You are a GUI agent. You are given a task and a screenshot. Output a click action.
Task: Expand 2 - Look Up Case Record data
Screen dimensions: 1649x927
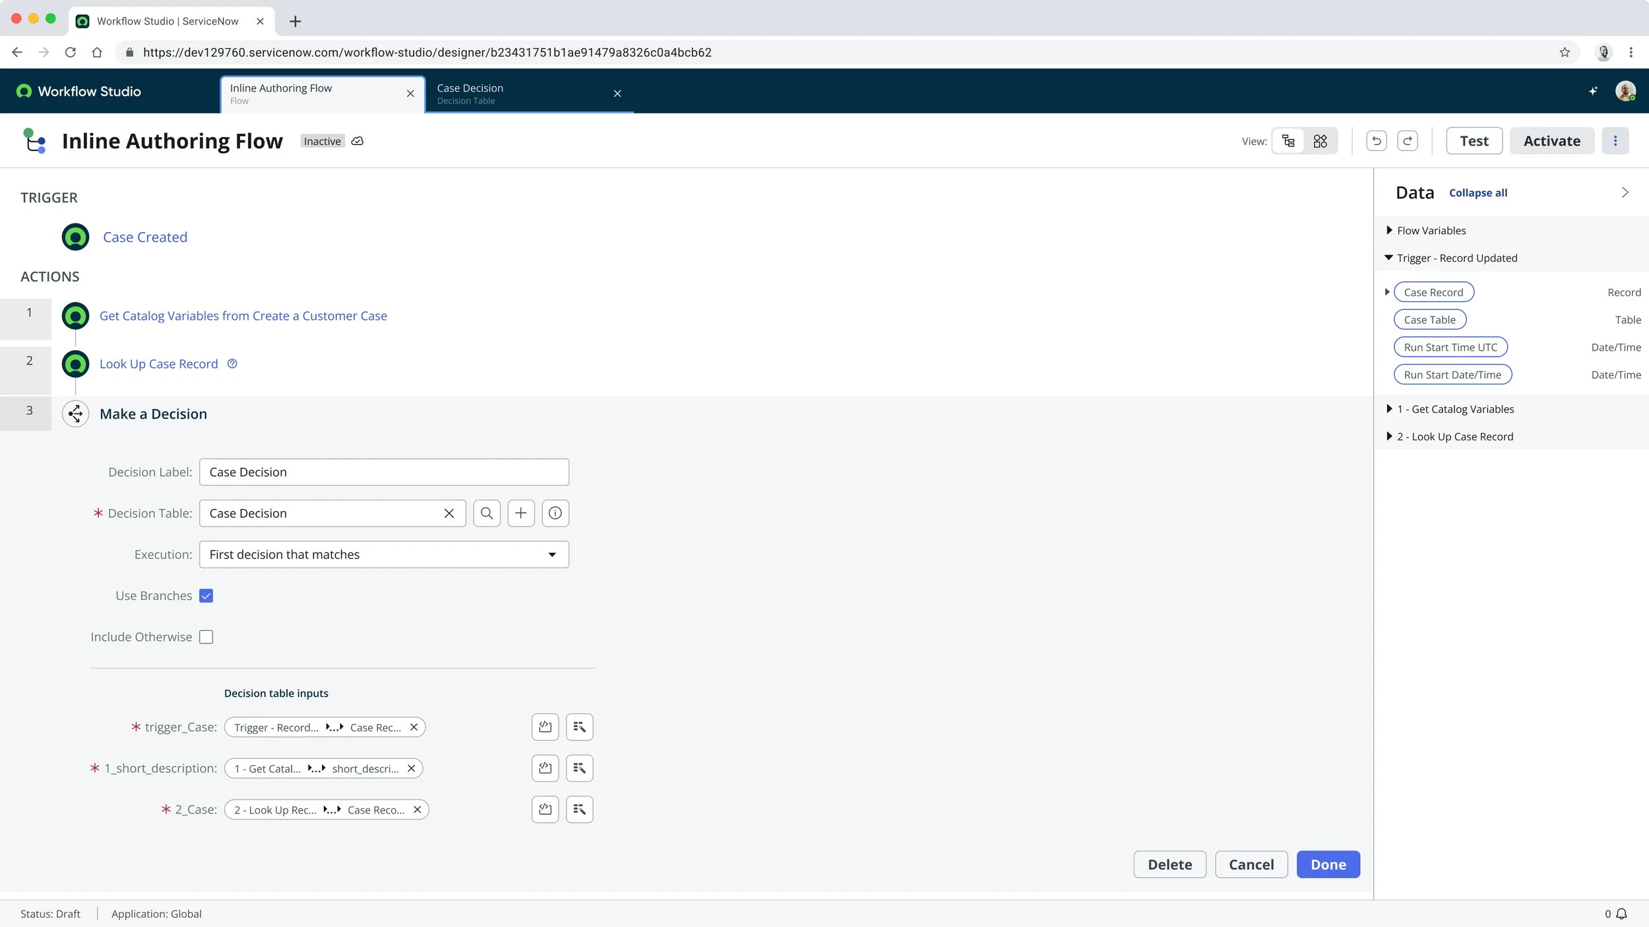click(x=1389, y=436)
